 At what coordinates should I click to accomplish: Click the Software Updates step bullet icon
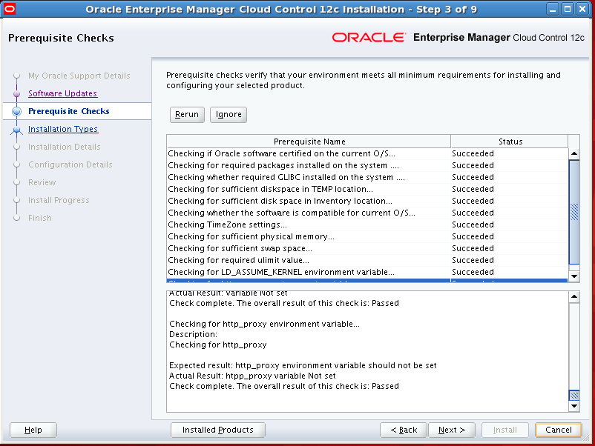(x=17, y=93)
